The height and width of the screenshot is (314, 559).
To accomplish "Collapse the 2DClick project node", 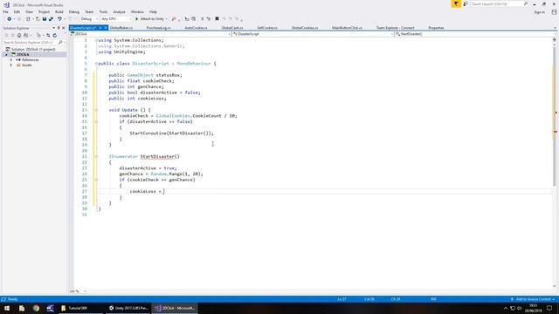I will 6,54.
